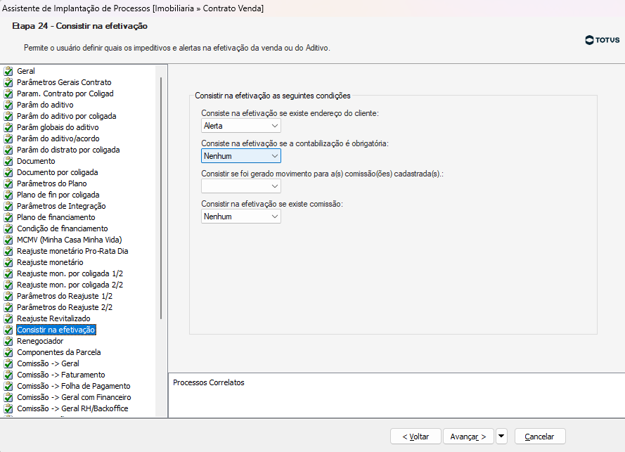
Task: Click the steps list vertical scrollbar
Action: tap(161, 198)
